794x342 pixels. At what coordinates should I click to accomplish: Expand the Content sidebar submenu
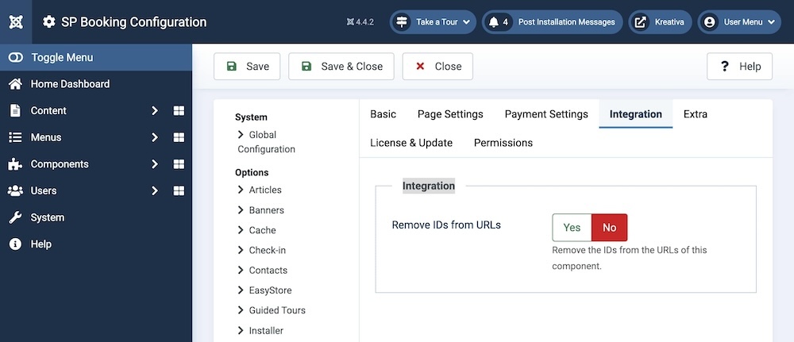point(155,111)
